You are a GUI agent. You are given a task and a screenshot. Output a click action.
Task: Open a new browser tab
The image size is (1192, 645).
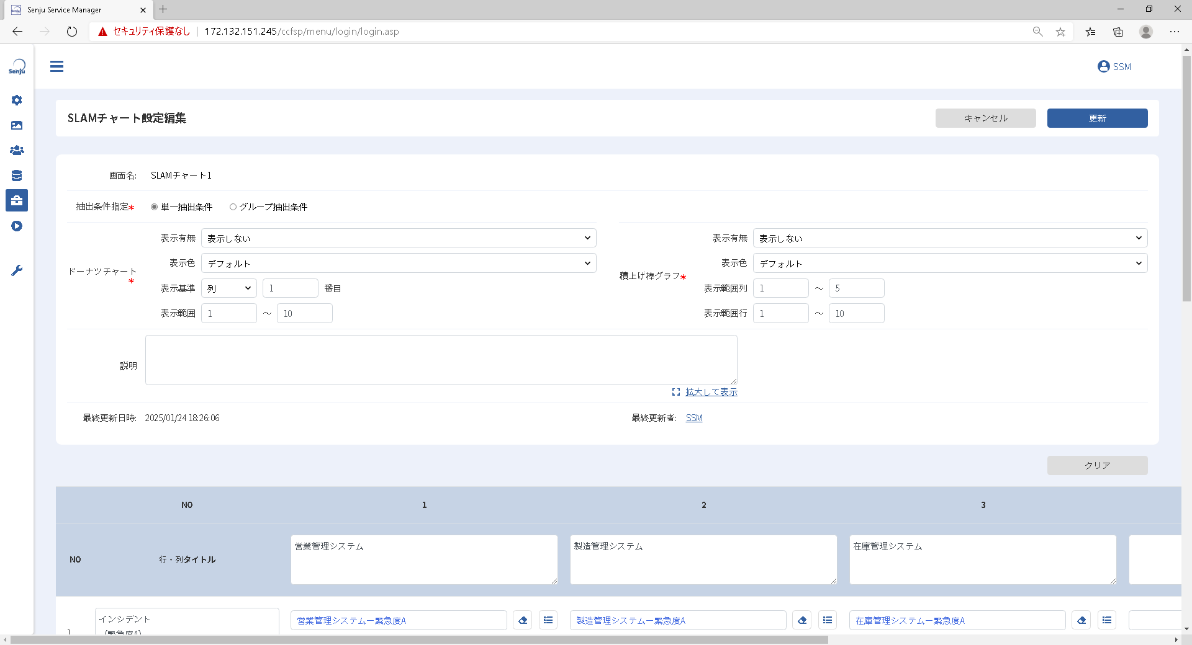(163, 9)
